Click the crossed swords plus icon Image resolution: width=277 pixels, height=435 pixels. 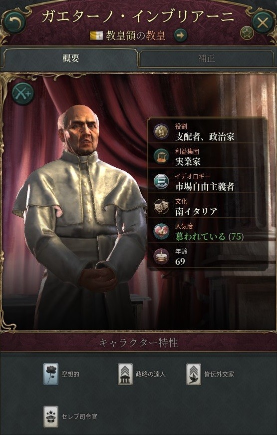(x=23, y=93)
